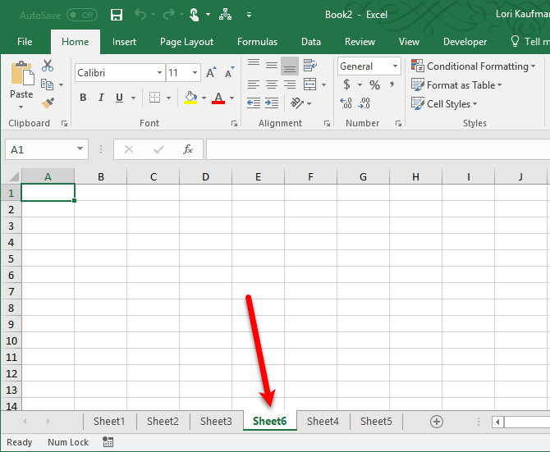Apply Fill Color paint bucket
Viewport: 550px width, 452px height.
[x=190, y=98]
